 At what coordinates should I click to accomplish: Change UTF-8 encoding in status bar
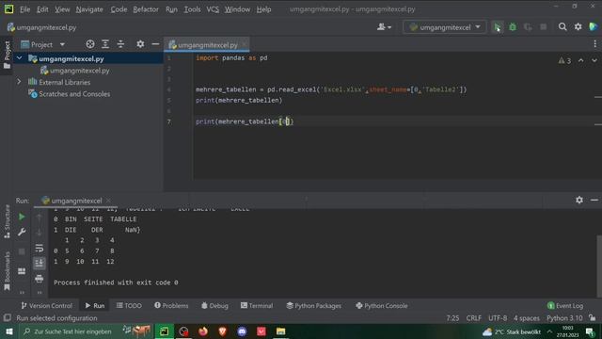[x=498, y=318]
